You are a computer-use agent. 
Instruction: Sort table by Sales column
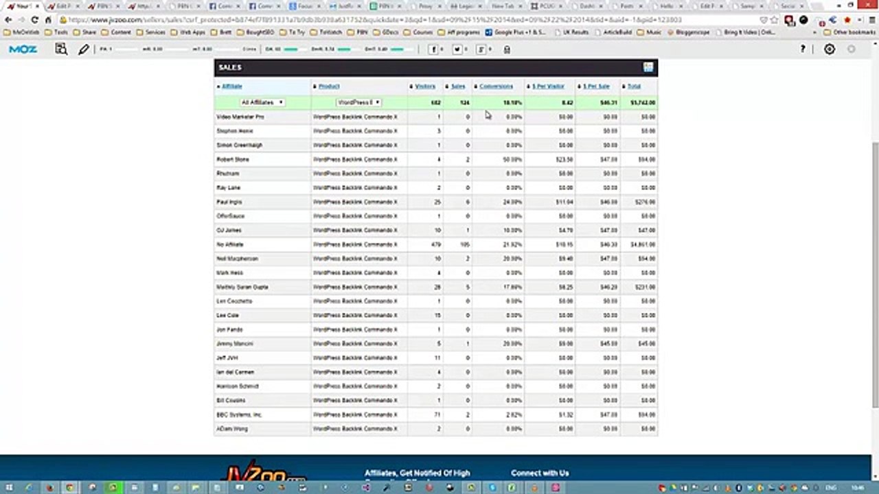click(x=458, y=86)
